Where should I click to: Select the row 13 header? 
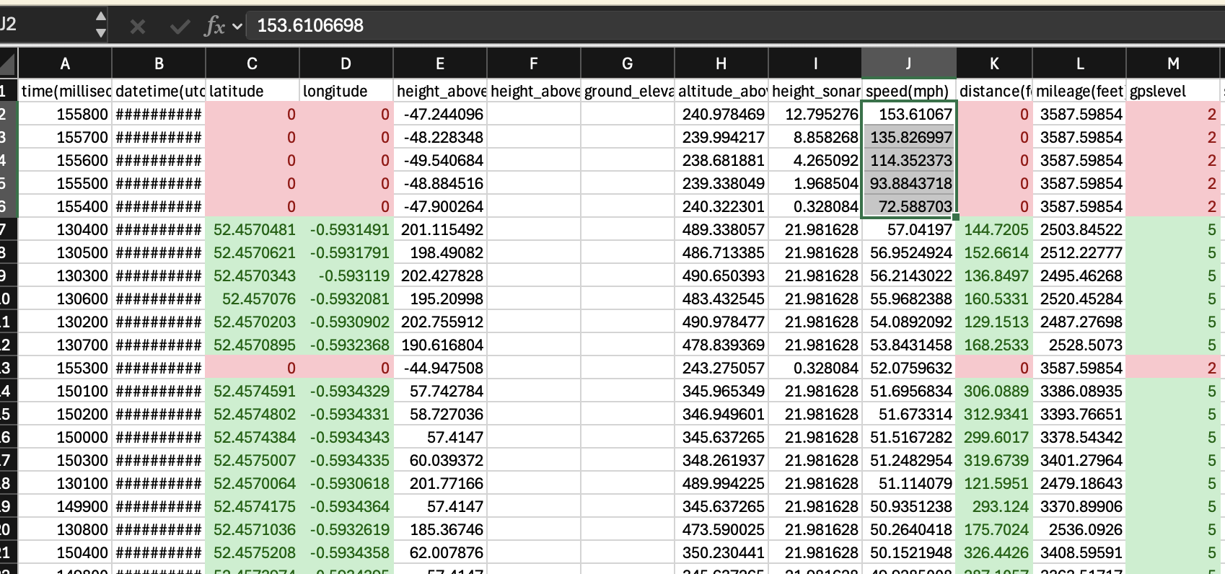tap(6, 368)
